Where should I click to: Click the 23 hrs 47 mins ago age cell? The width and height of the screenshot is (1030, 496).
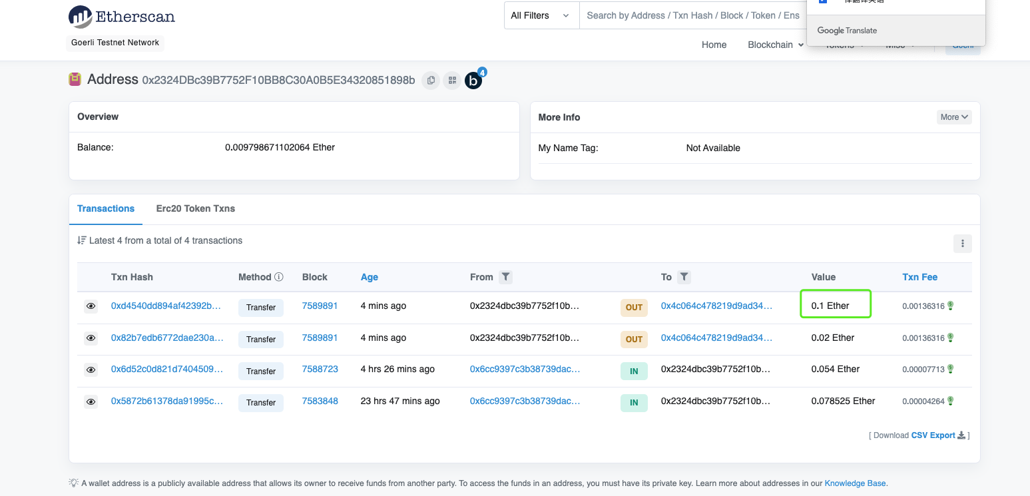point(400,401)
